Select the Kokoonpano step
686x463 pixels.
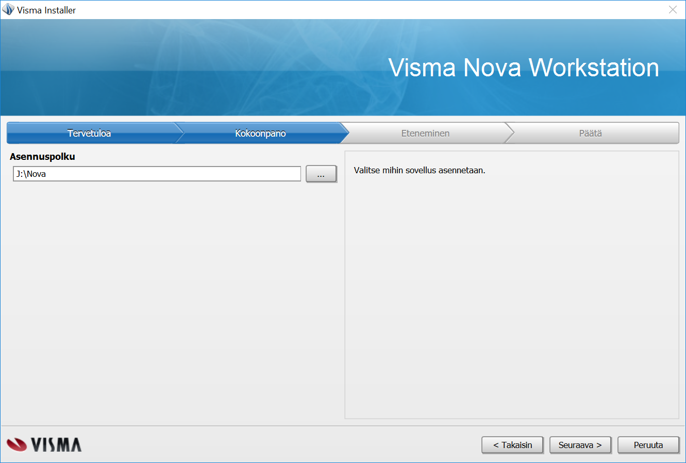coord(260,133)
